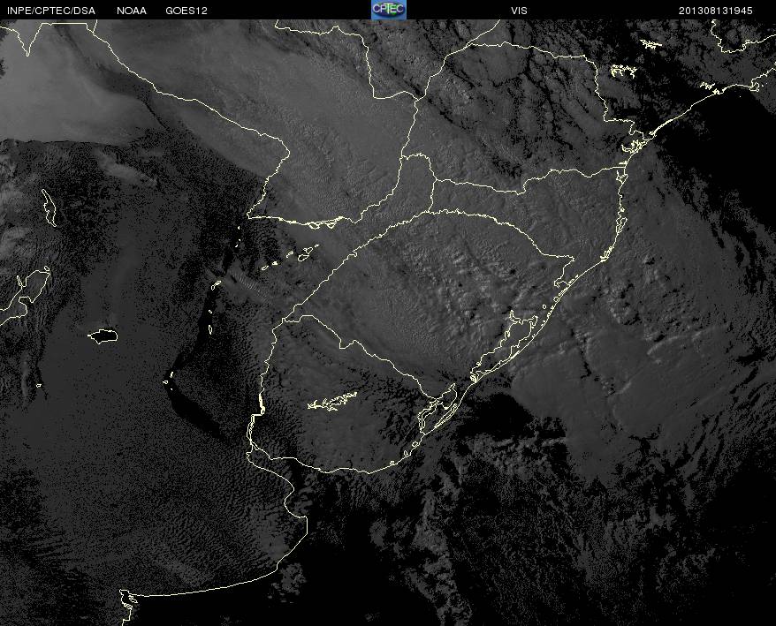Select the GOES12 satellite label
The width and height of the screenshot is (776, 626).
(186, 10)
